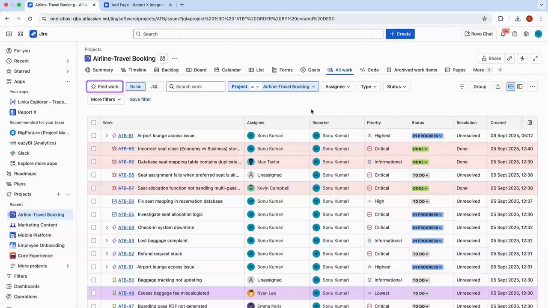
Task: Switch to the Calendar tab
Action: click(227, 70)
